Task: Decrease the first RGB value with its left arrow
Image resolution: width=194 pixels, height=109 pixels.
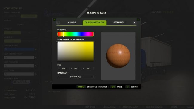Action: (x=59, y=68)
